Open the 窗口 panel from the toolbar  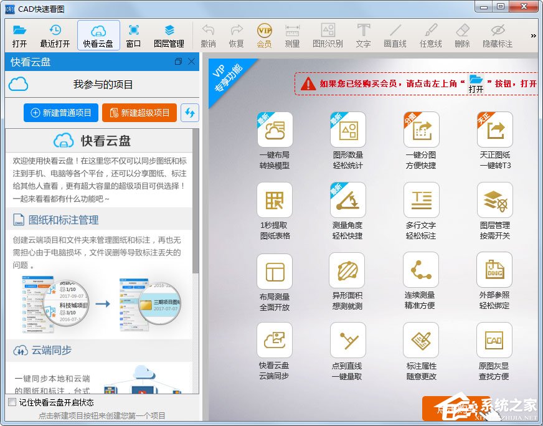point(133,35)
